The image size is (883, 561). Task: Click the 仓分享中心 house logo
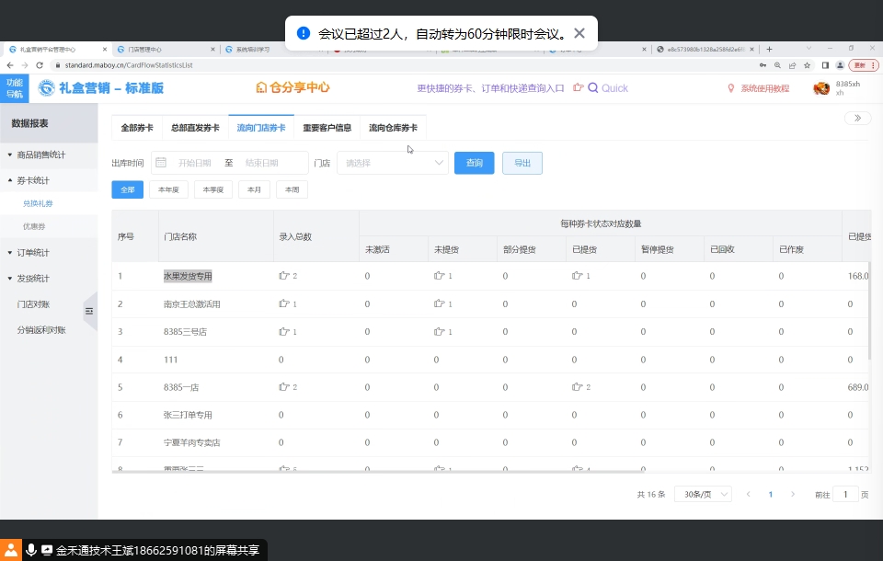[x=261, y=87]
